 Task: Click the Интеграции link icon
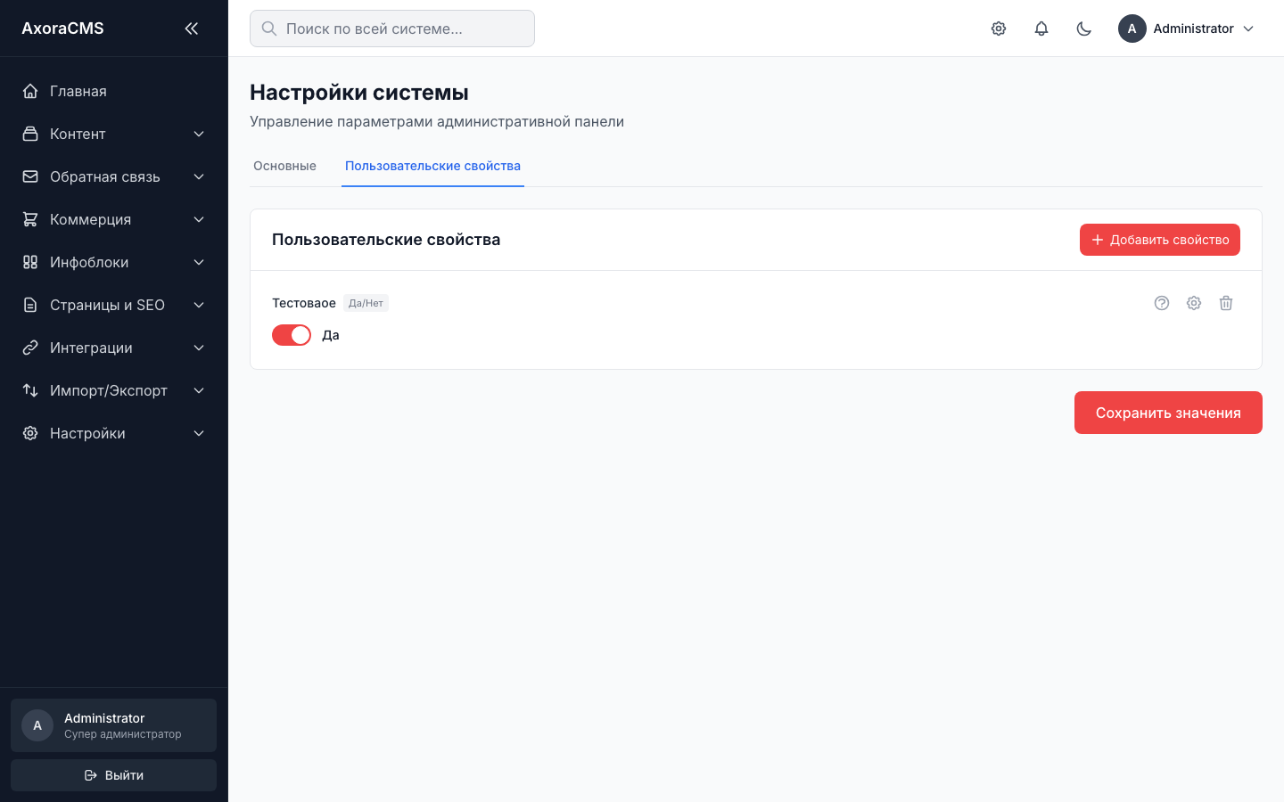[x=30, y=348]
